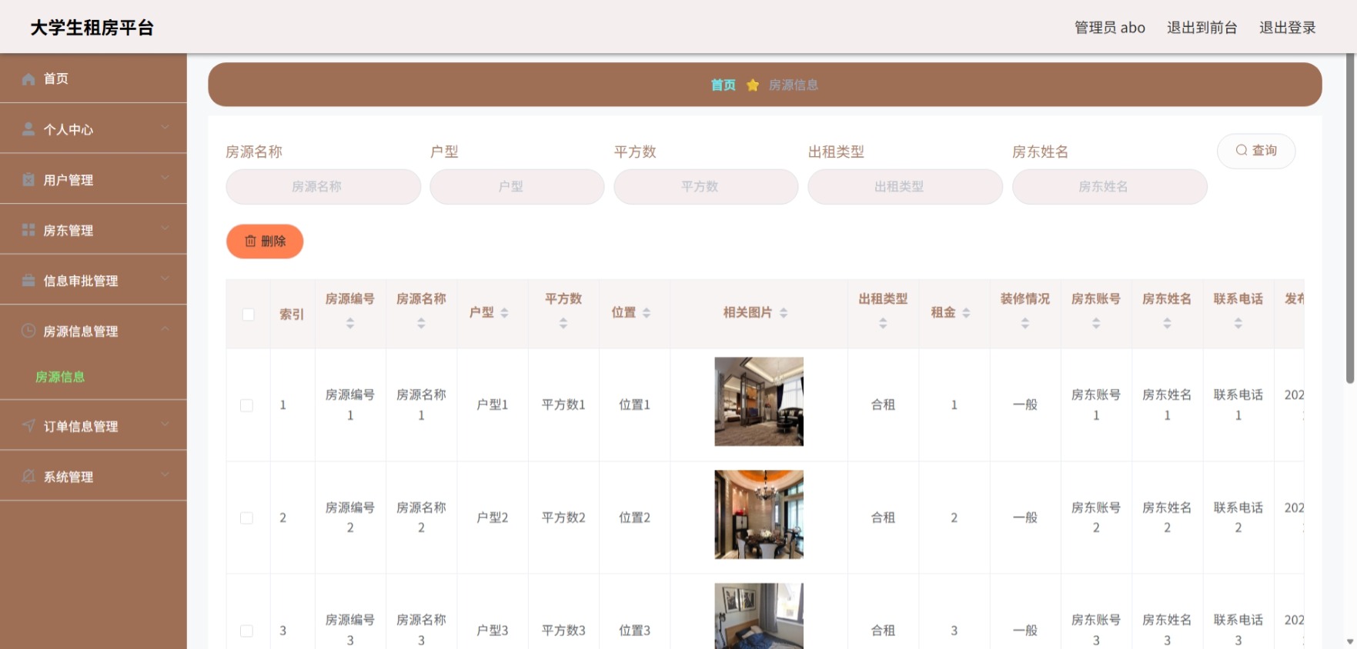Viewport: 1357px width, 649px height.
Task: Sort by 装修情况 column arrows
Action: pos(1025,324)
